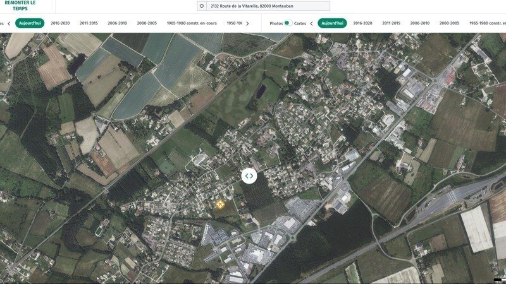Screen dimensions: 506x284
Task: Toggle the Photos/Cartes switch
Action: click(287, 23)
